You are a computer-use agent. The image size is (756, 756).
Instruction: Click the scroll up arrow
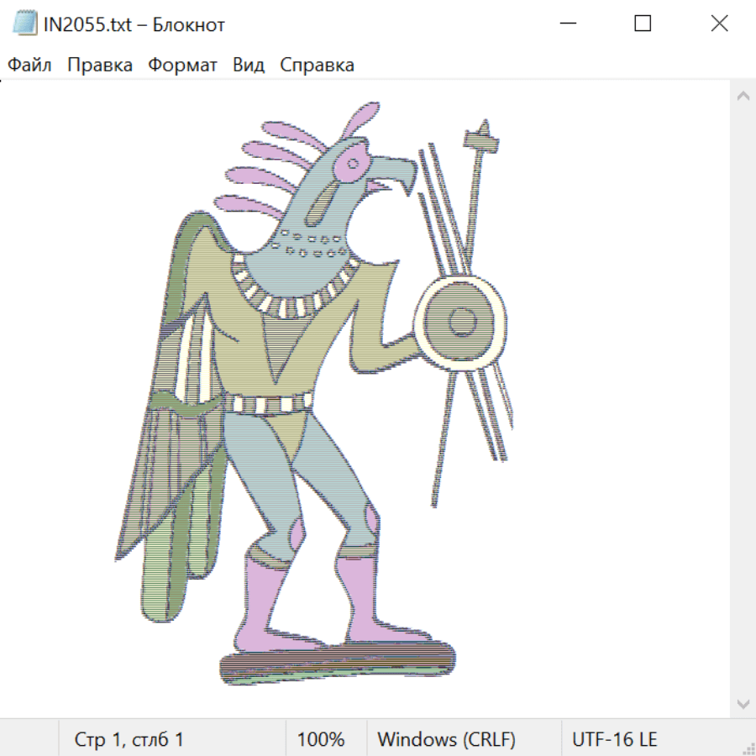[743, 97]
